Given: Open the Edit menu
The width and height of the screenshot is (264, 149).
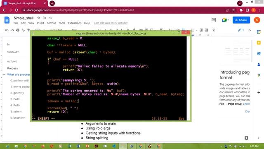Looking at the screenshot, I should (x=23, y=23).
